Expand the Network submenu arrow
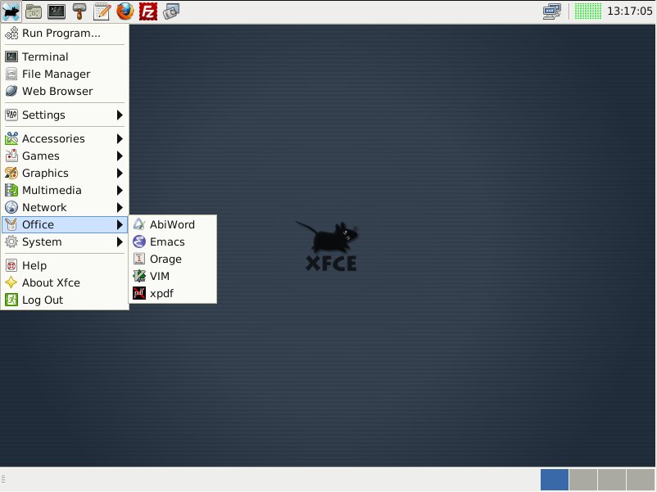The height and width of the screenshot is (492, 657). [120, 207]
